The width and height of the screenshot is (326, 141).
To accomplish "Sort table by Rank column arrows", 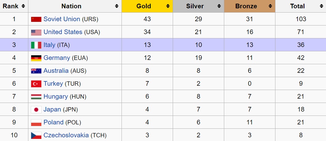I will click(x=23, y=6).
